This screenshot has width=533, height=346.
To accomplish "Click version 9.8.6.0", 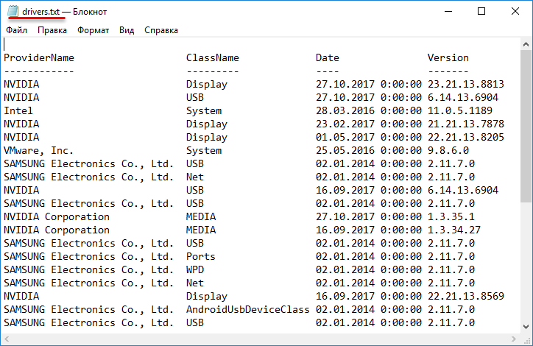I will [448, 150].
